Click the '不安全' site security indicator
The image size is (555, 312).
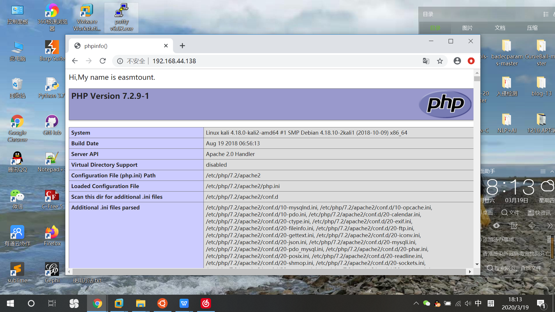[135, 61]
